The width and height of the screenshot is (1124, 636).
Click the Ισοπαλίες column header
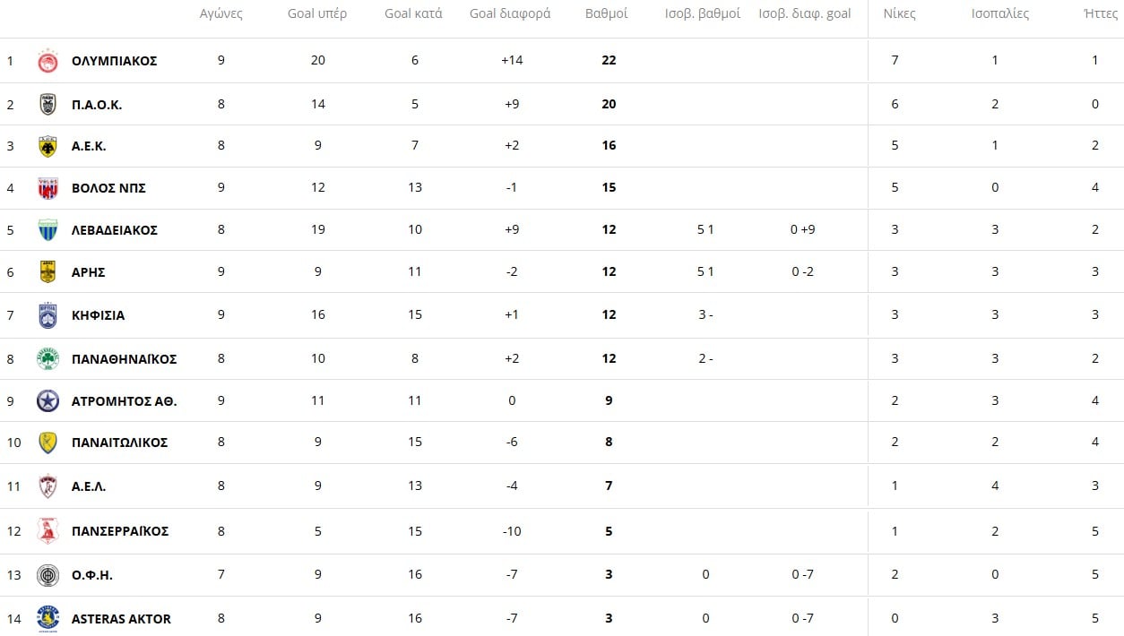(1000, 13)
